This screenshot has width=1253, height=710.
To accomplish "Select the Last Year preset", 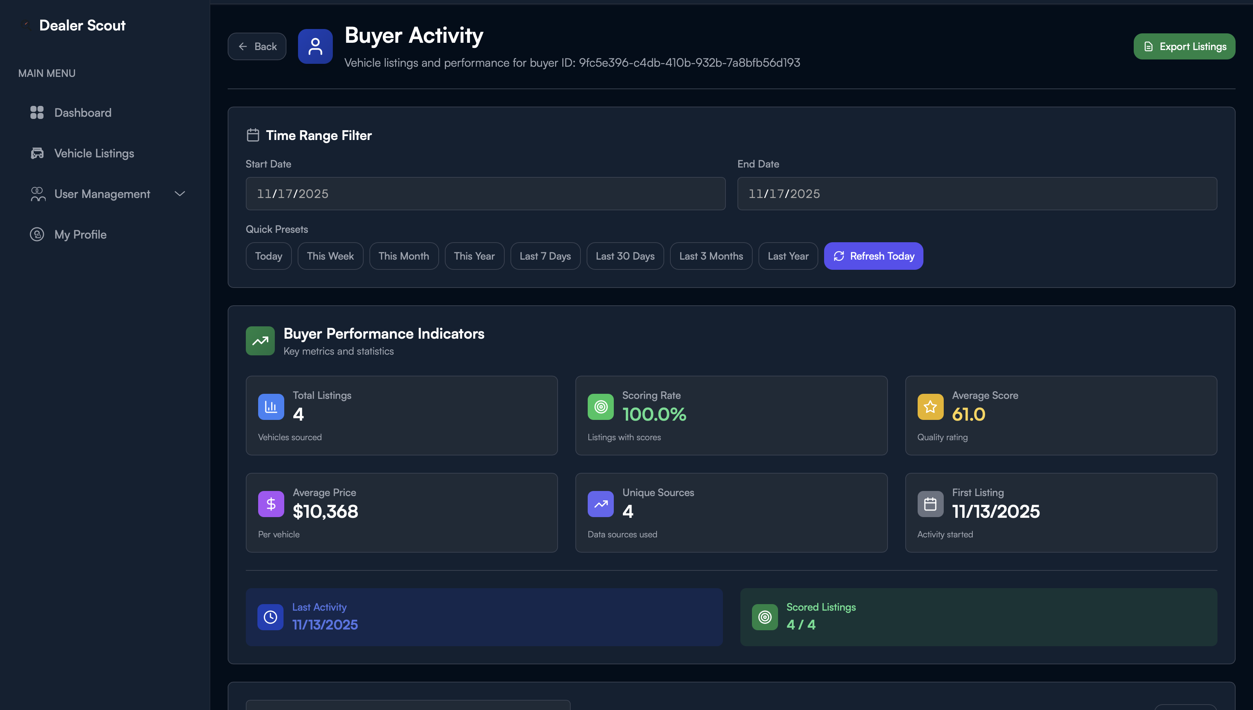I will (x=788, y=256).
